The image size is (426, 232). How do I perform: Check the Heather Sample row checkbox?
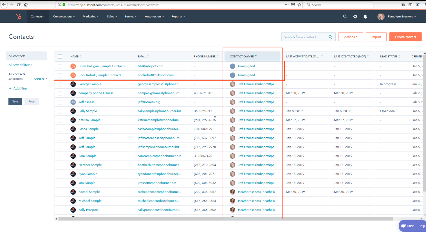pyautogui.click(x=60, y=165)
